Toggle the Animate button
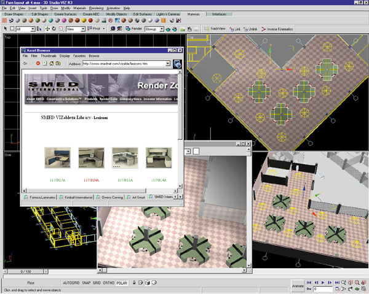Viewport: 369px width, 294px height. pyautogui.click(x=298, y=286)
